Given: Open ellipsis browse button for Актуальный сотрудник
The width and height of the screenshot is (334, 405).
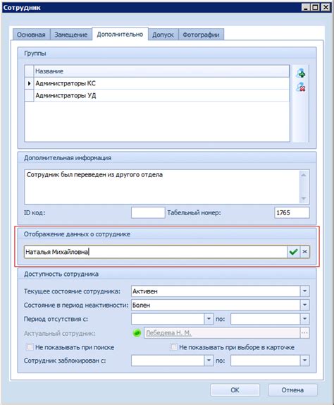Looking at the screenshot, I should click(304, 333).
